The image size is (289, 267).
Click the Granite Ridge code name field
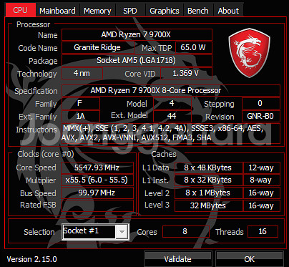(98, 47)
